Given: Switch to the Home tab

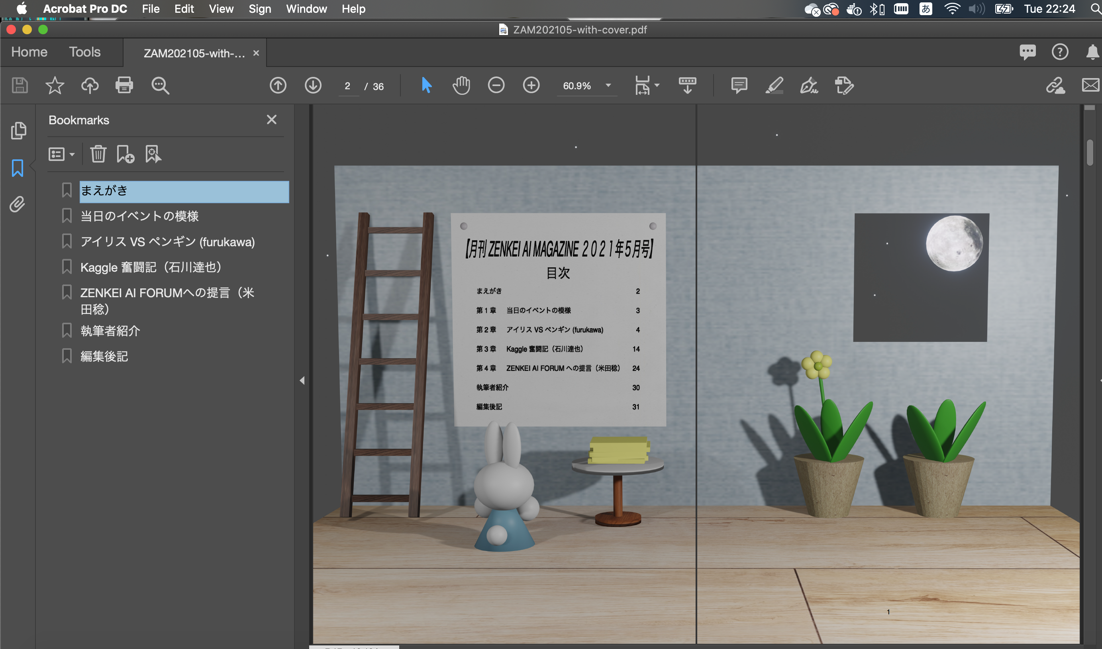Looking at the screenshot, I should [x=29, y=52].
